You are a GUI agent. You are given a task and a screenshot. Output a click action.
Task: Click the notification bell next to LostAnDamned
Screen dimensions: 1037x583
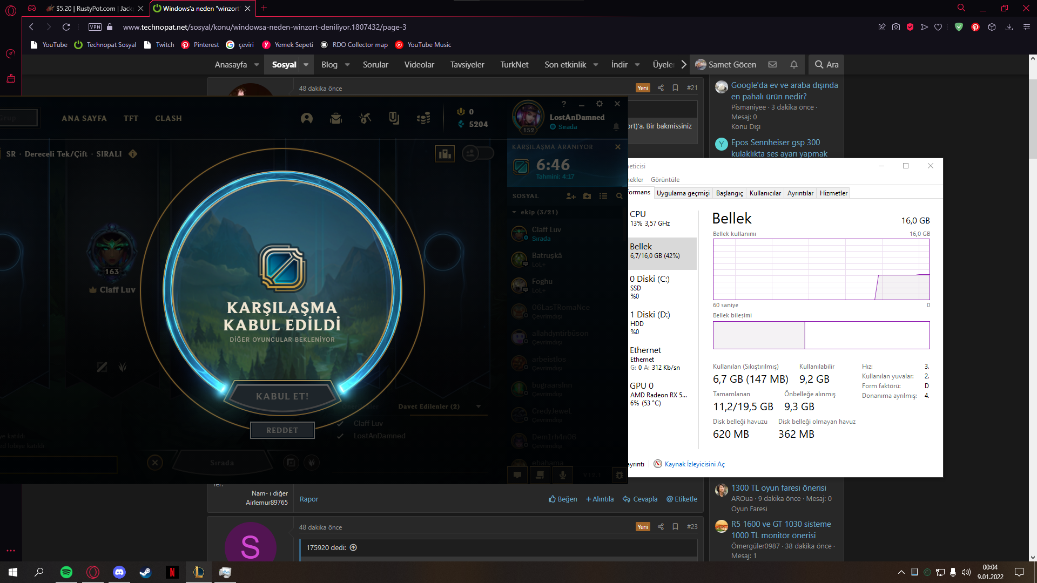[616, 127]
